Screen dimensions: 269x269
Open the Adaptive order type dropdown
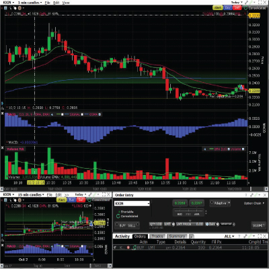(220, 203)
